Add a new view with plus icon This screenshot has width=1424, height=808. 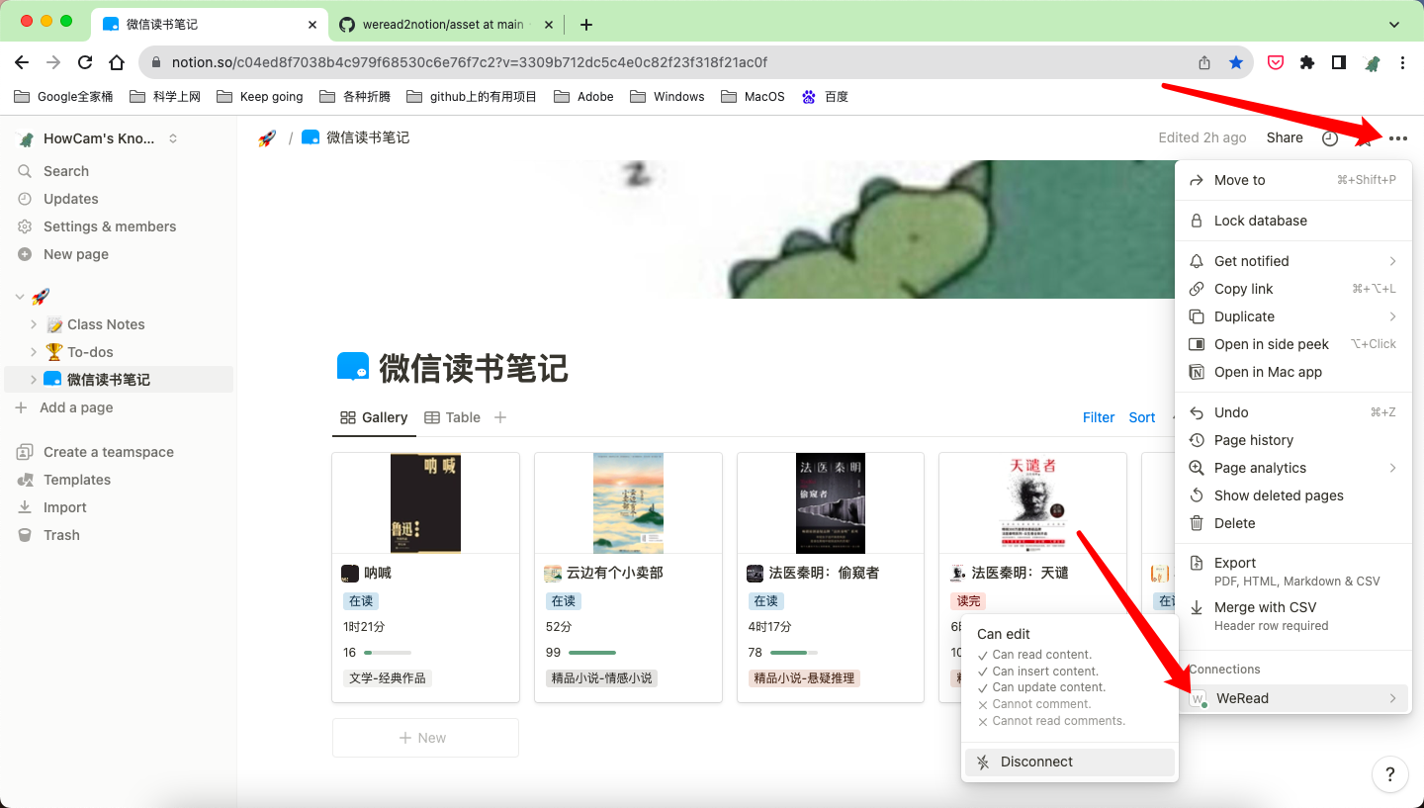click(x=500, y=417)
